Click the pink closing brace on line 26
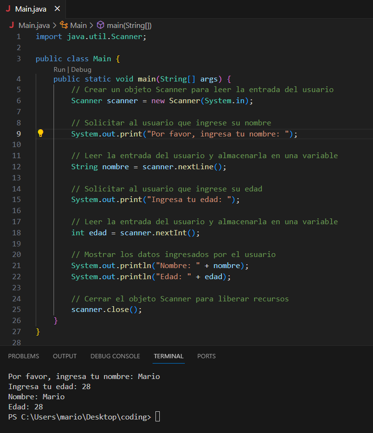Screen dimensions: 373x433 (x=56, y=321)
